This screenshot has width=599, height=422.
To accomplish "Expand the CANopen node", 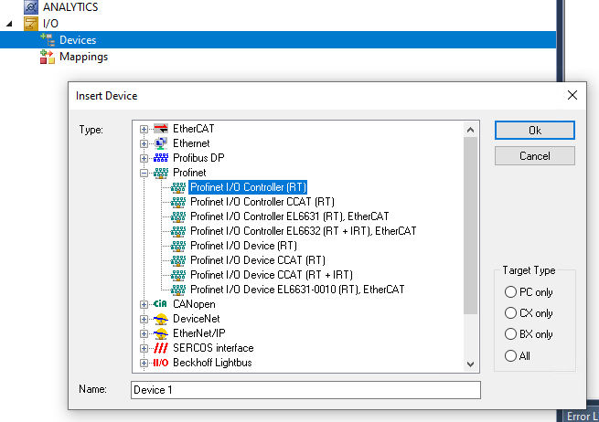I will tap(144, 304).
